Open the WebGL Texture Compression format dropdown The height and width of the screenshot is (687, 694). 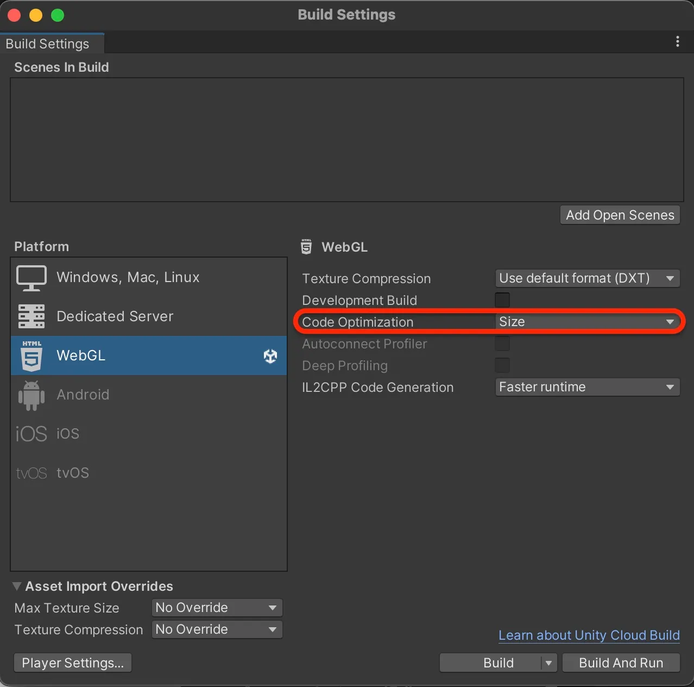point(588,278)
